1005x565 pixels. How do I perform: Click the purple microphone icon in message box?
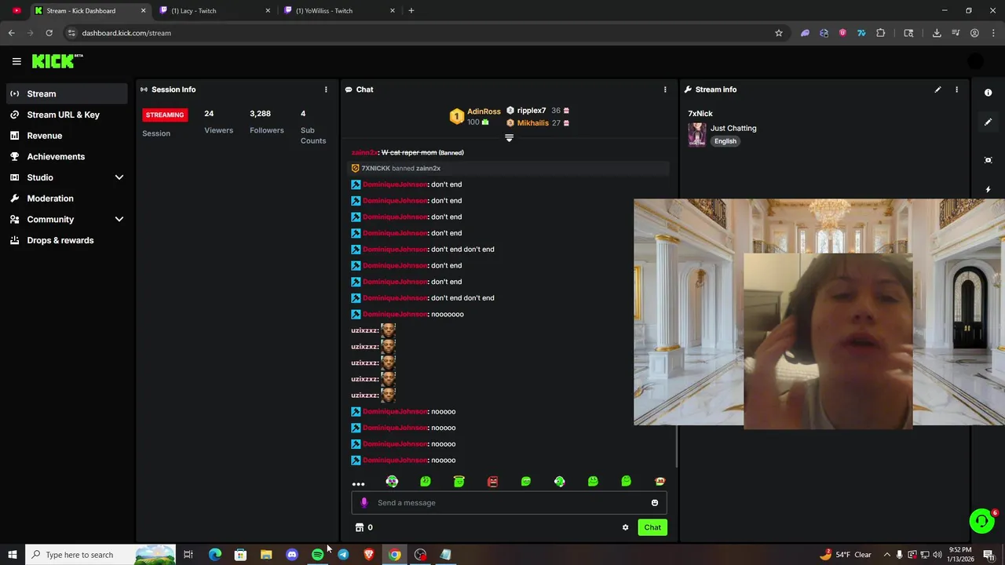coord(364,503)
